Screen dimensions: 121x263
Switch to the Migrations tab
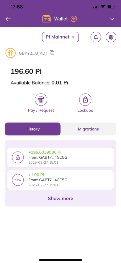click(89, 129)
